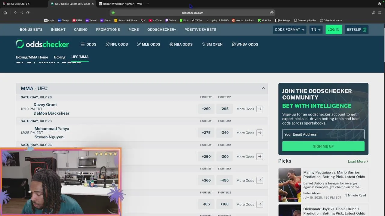Open the Other bookmarks folder
Viewport: 385px width, 216px height.
click(331, 20)
